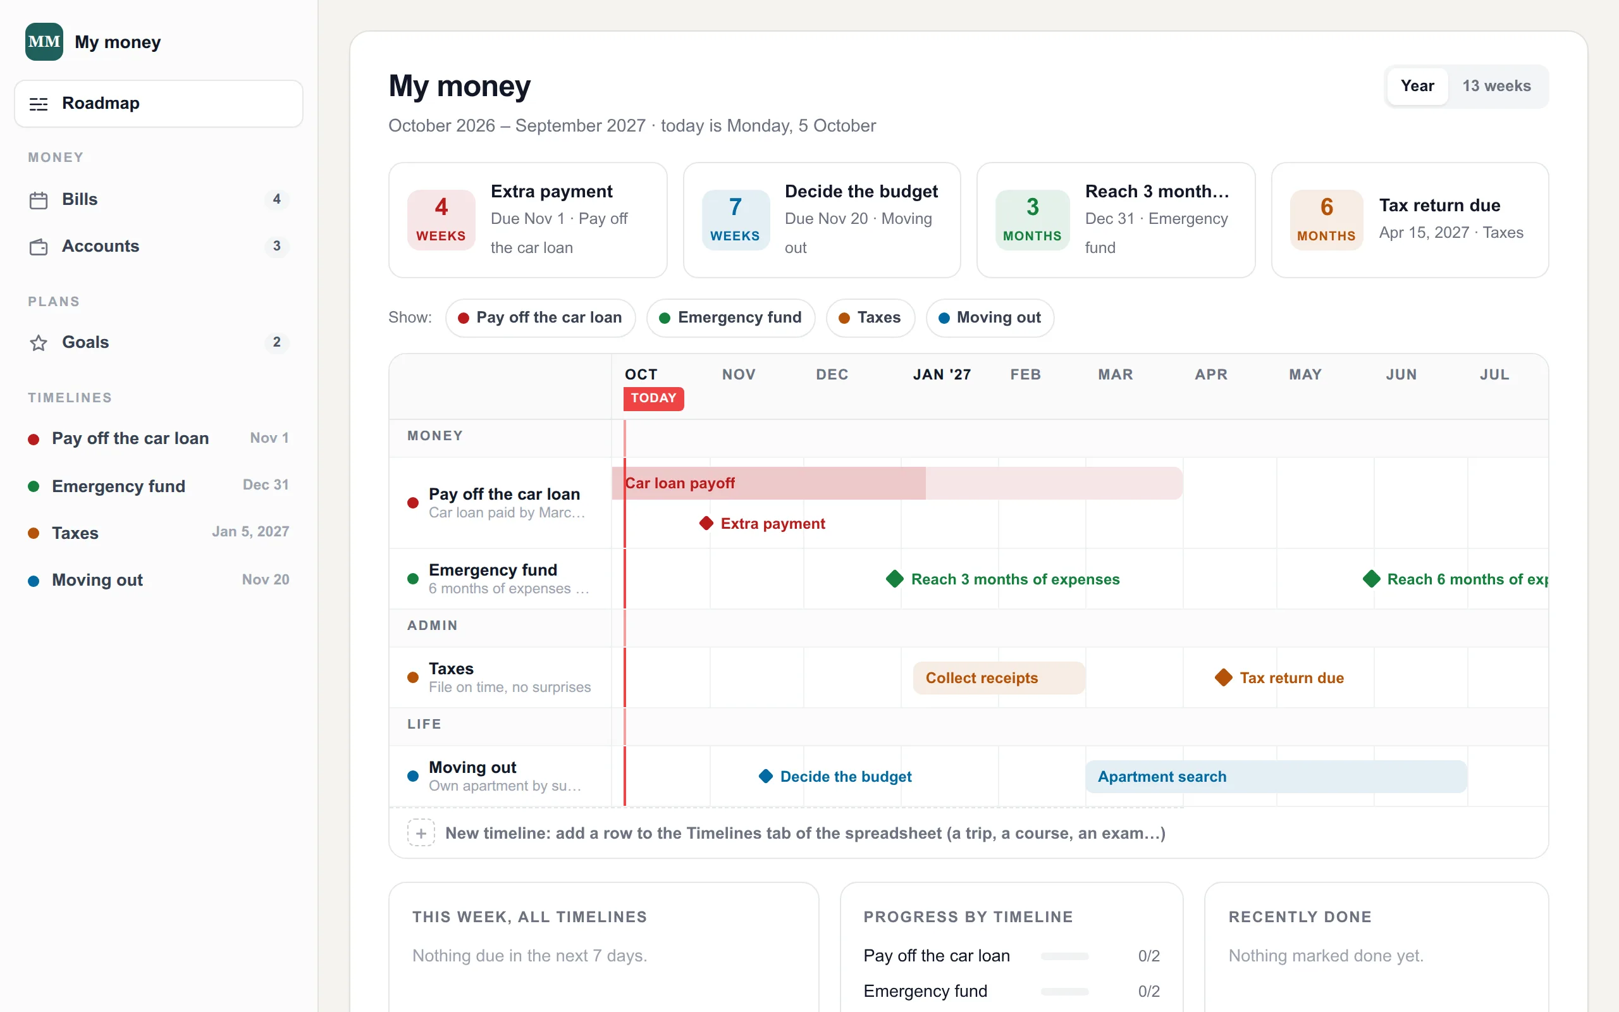1619x1012 pixels.
Task: Toggle the Taxes filter chip
Action: [x=870, y=318]
